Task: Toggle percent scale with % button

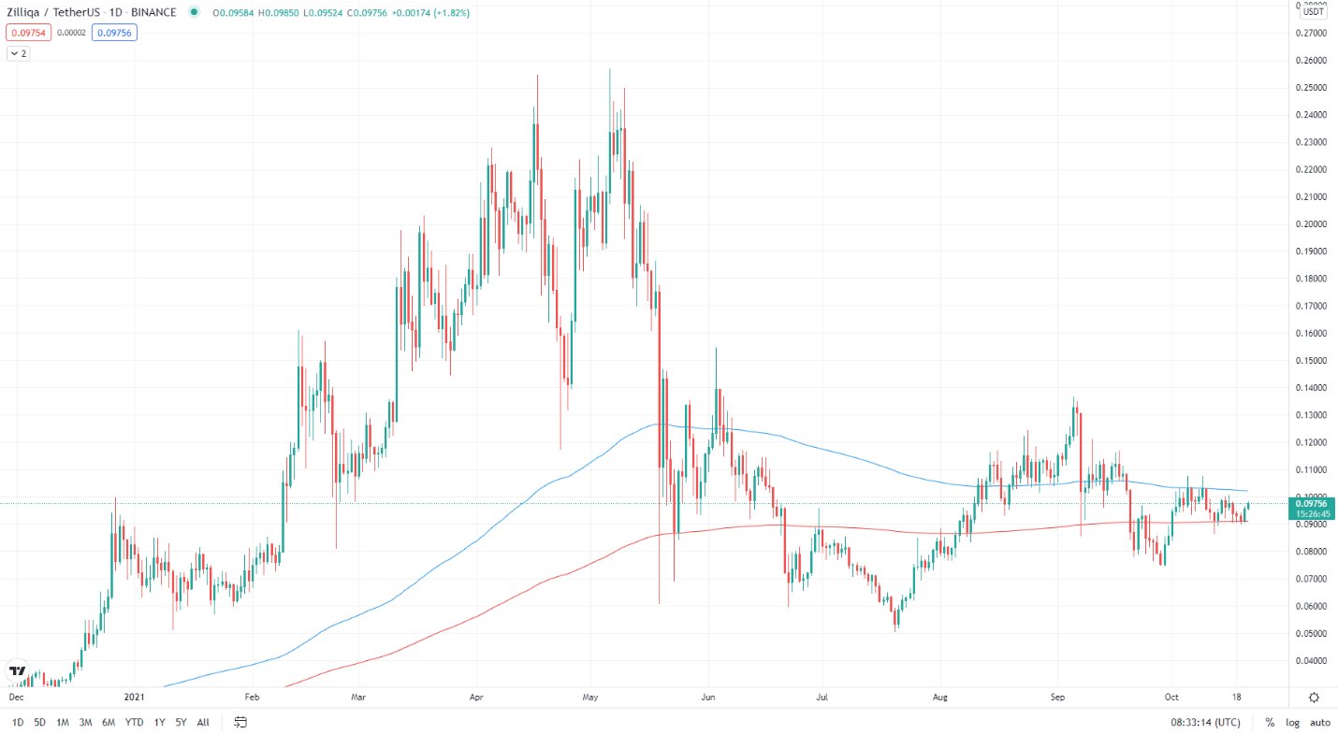Action: (1270, 722)
